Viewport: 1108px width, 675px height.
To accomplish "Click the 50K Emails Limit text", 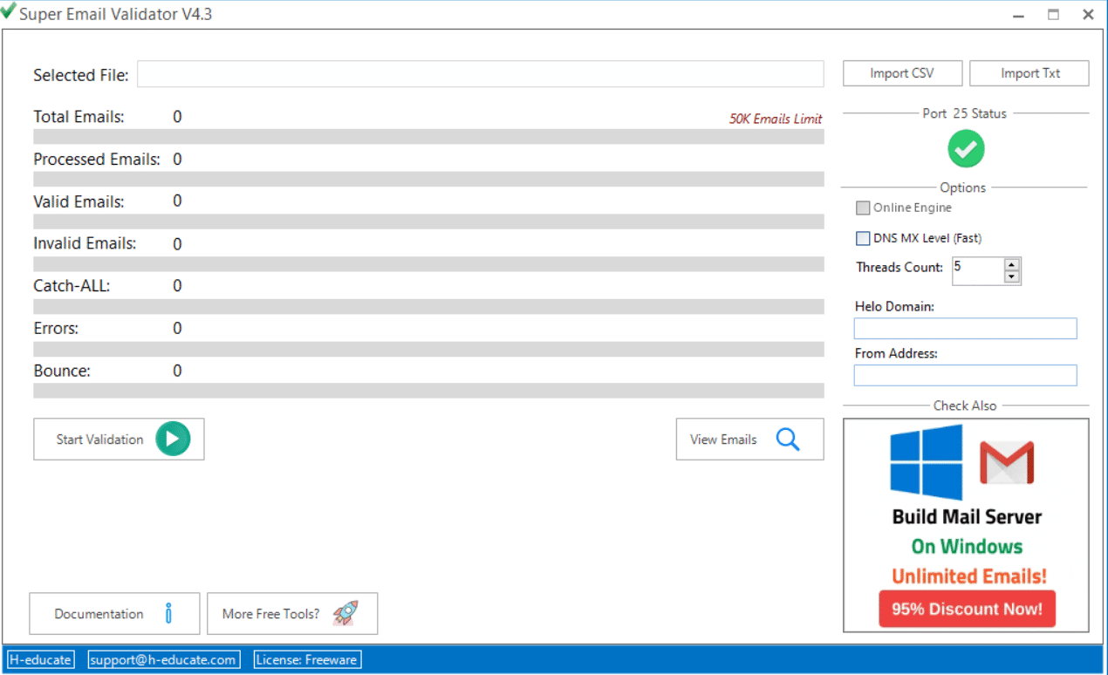I will pos(776,119).
